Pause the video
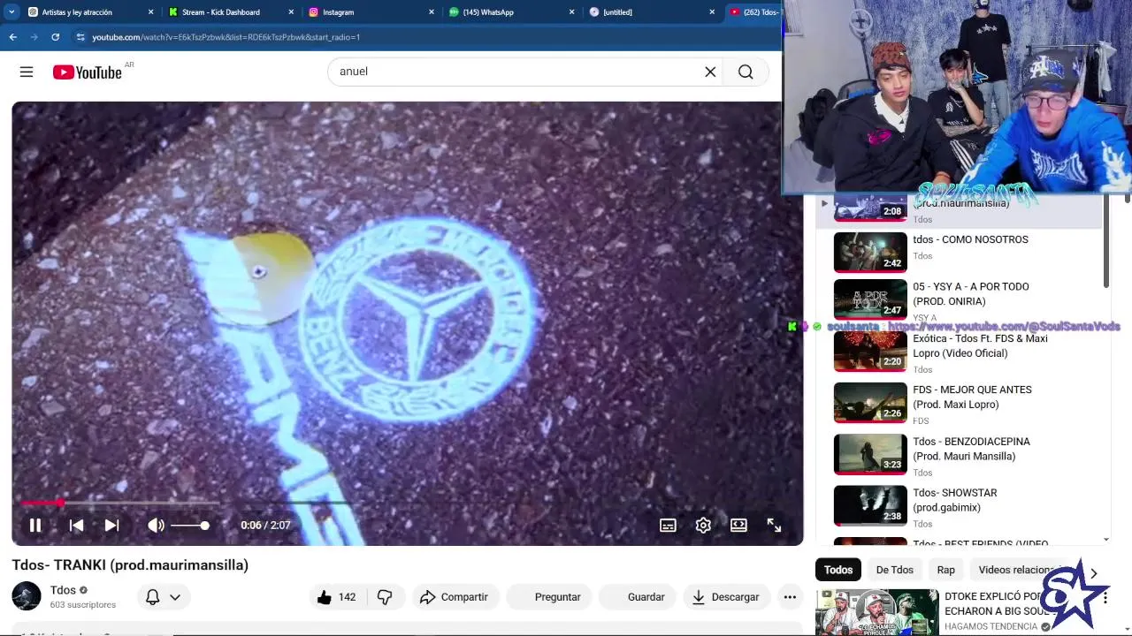This screenshot has width=1132, height=636. [x=35, y=525]
